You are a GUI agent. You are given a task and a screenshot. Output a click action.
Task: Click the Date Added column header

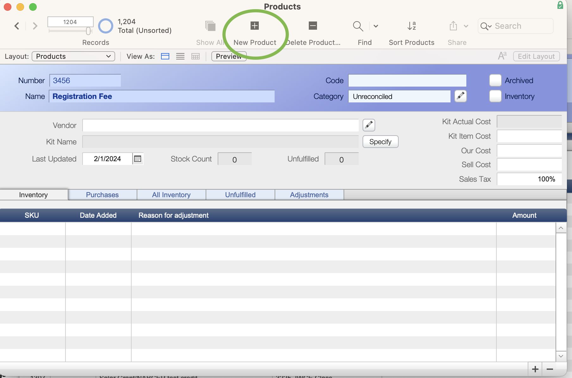(98, 215)
